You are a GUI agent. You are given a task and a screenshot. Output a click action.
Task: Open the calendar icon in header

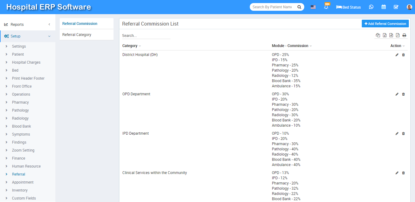pos(384,7)
